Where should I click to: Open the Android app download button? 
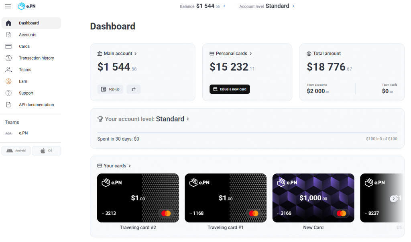pos(16,151)
